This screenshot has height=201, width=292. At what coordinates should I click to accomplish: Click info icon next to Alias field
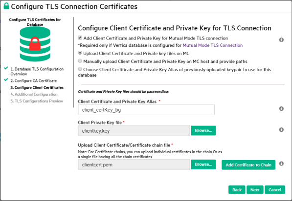coord(281,109)
